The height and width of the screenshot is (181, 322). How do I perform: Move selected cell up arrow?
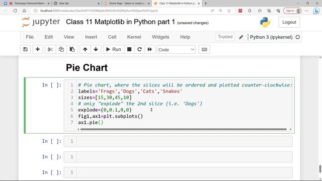click(85, 49)
